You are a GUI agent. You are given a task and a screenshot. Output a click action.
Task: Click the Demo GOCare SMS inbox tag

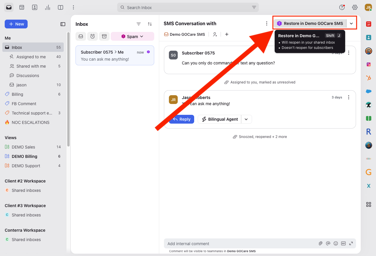(184, 34)
